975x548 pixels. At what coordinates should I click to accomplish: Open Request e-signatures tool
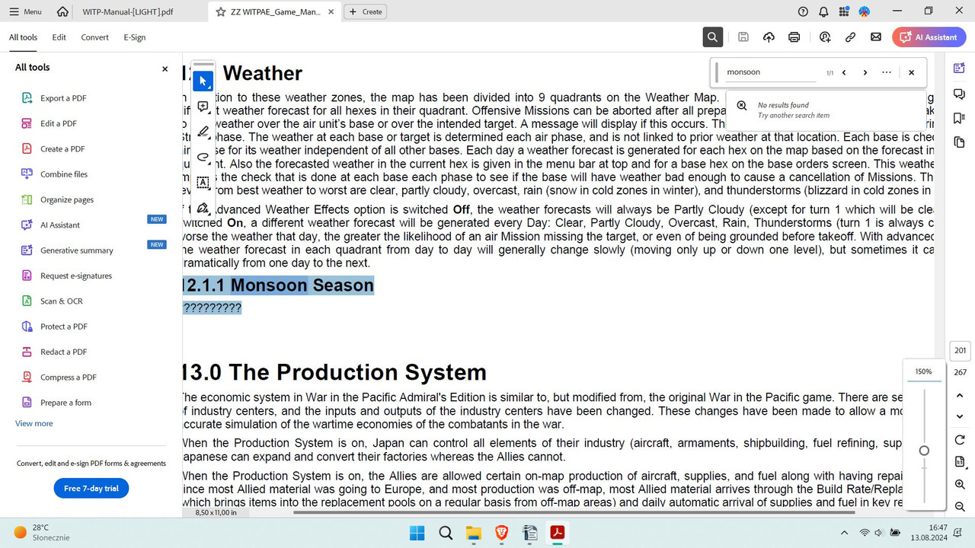(x=76, y=276)
